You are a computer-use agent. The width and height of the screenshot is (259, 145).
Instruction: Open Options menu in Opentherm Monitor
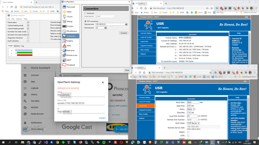pos(19,19)
